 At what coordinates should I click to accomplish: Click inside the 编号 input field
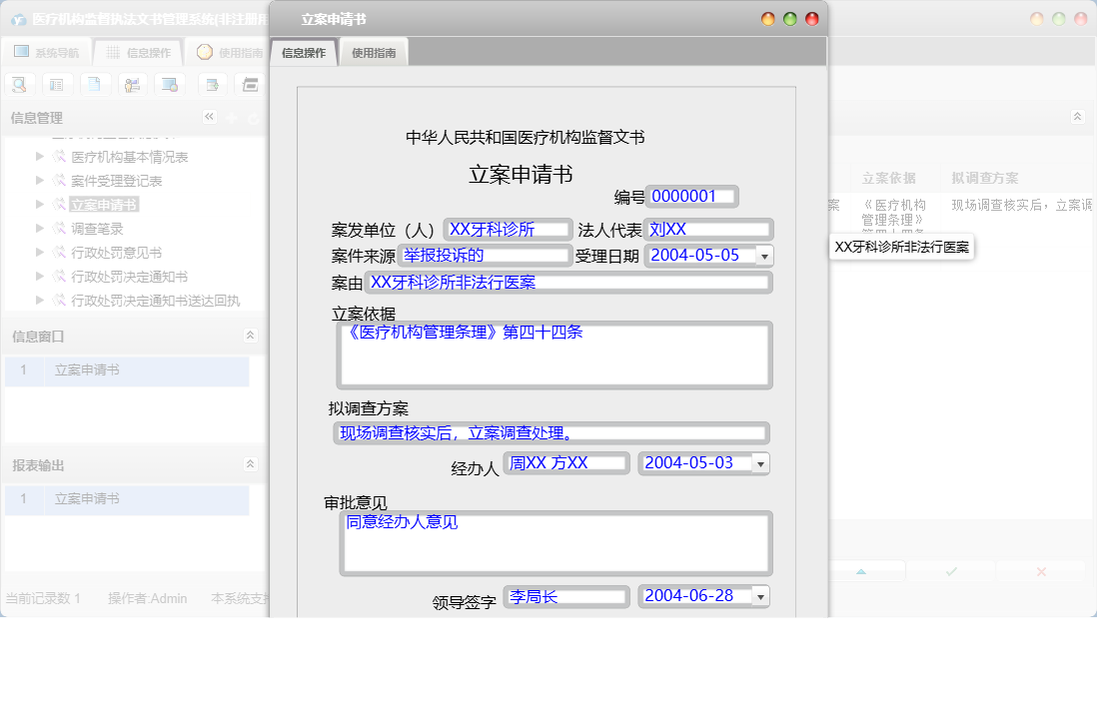pyautogui.click(x=691, y=196)
